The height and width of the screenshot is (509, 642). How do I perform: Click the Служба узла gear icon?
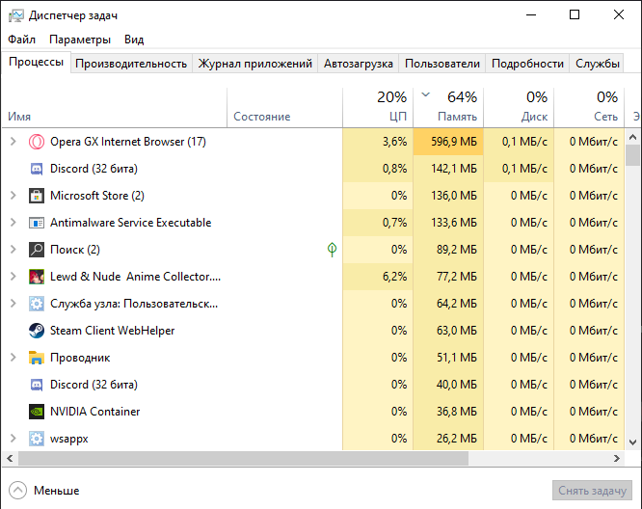pos(37,304)
